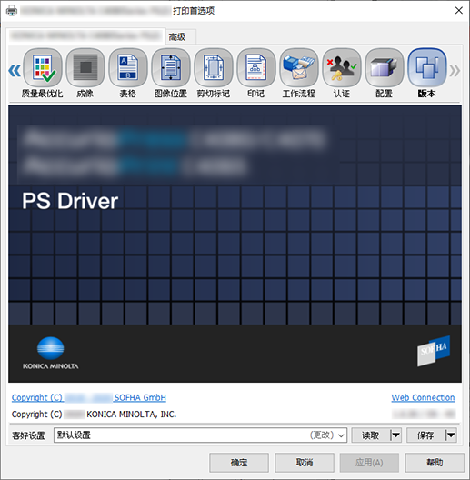Switch to the 高级 advanced tab
This screenshot has height=480, width=470.
pos(181,37)
